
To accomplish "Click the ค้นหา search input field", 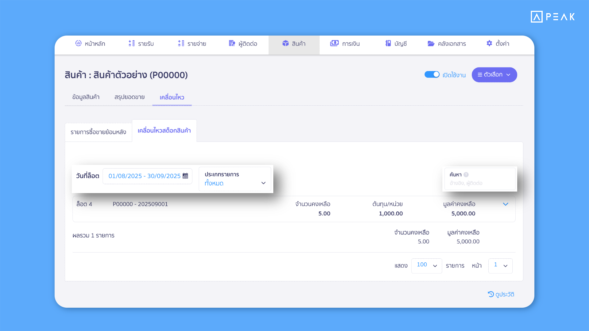I will coord(480,183).
